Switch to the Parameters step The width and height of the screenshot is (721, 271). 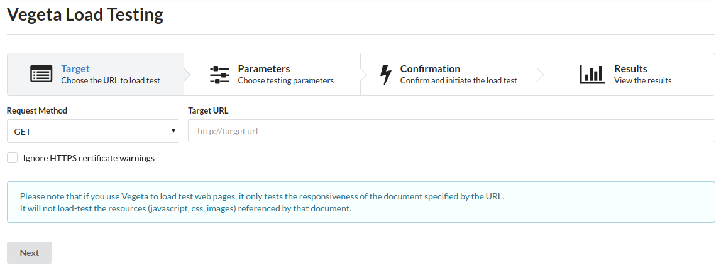pyautogui.click(x=272, y=74)
